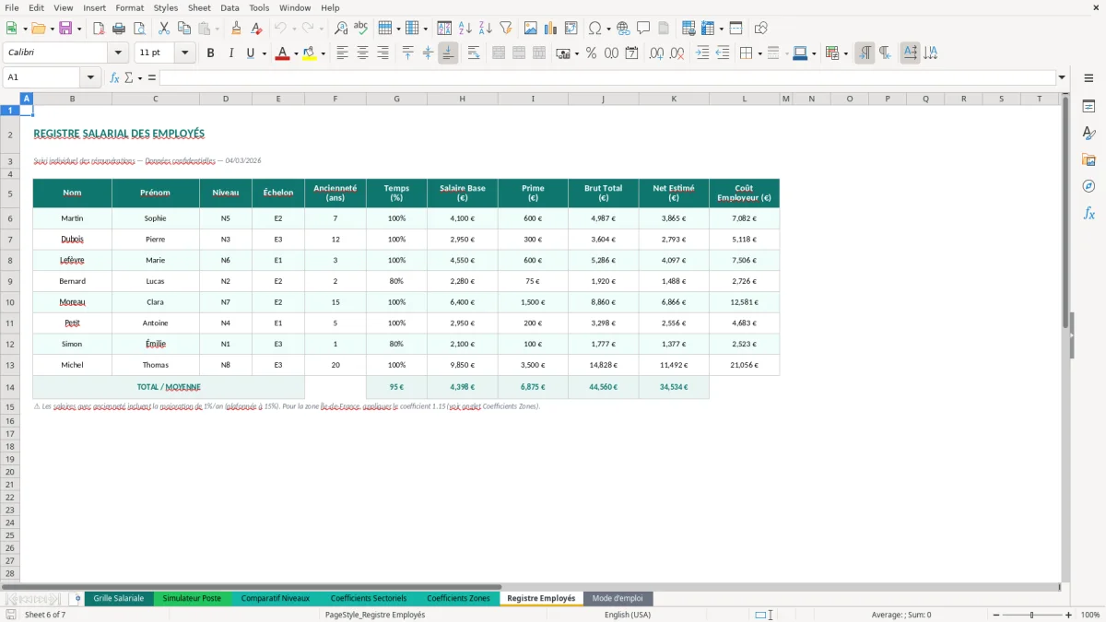Sort ascending A to Z

coord(465,29)
